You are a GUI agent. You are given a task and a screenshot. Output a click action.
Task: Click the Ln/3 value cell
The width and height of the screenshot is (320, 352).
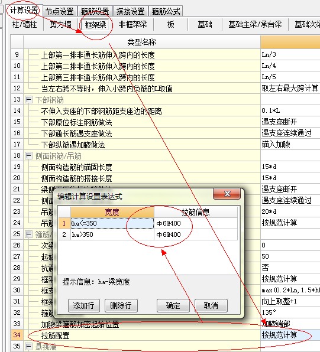point(290,54)
